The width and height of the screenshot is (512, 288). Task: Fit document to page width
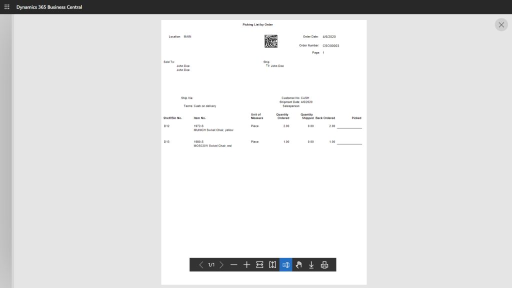click(260, 265)
